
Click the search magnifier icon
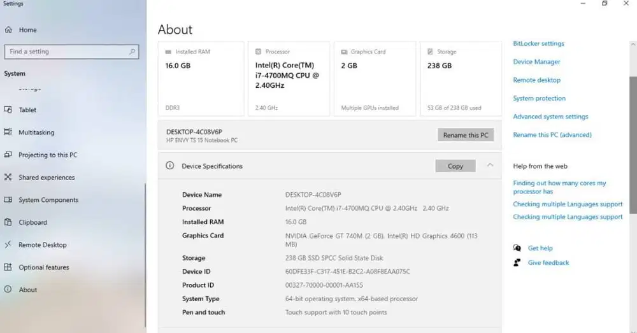132,52
